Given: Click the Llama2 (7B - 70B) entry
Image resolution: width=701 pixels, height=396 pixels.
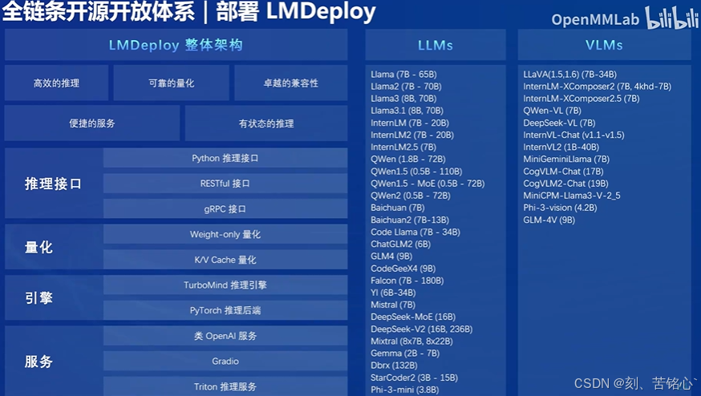Looking at the screenshot, I should pos(406,87).
